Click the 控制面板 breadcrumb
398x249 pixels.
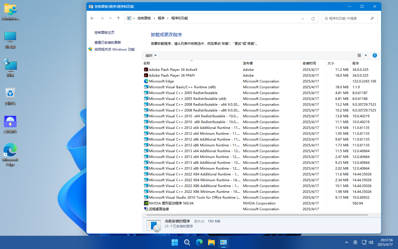[144, 18]
